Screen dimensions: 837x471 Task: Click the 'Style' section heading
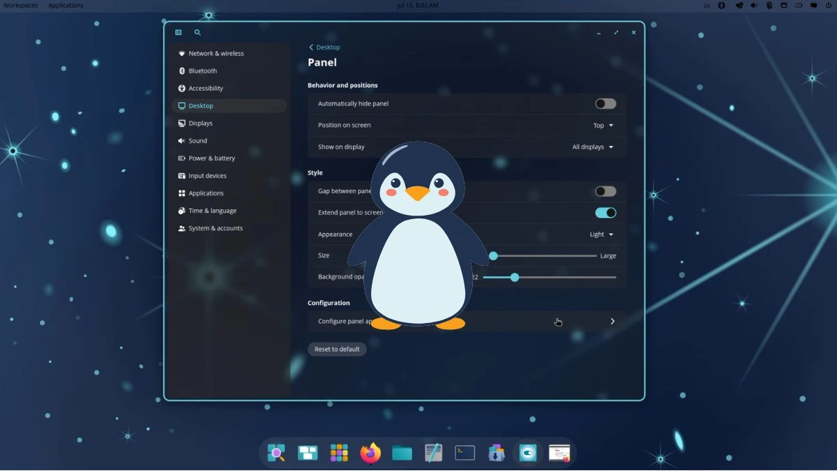(x=315, y=172)
